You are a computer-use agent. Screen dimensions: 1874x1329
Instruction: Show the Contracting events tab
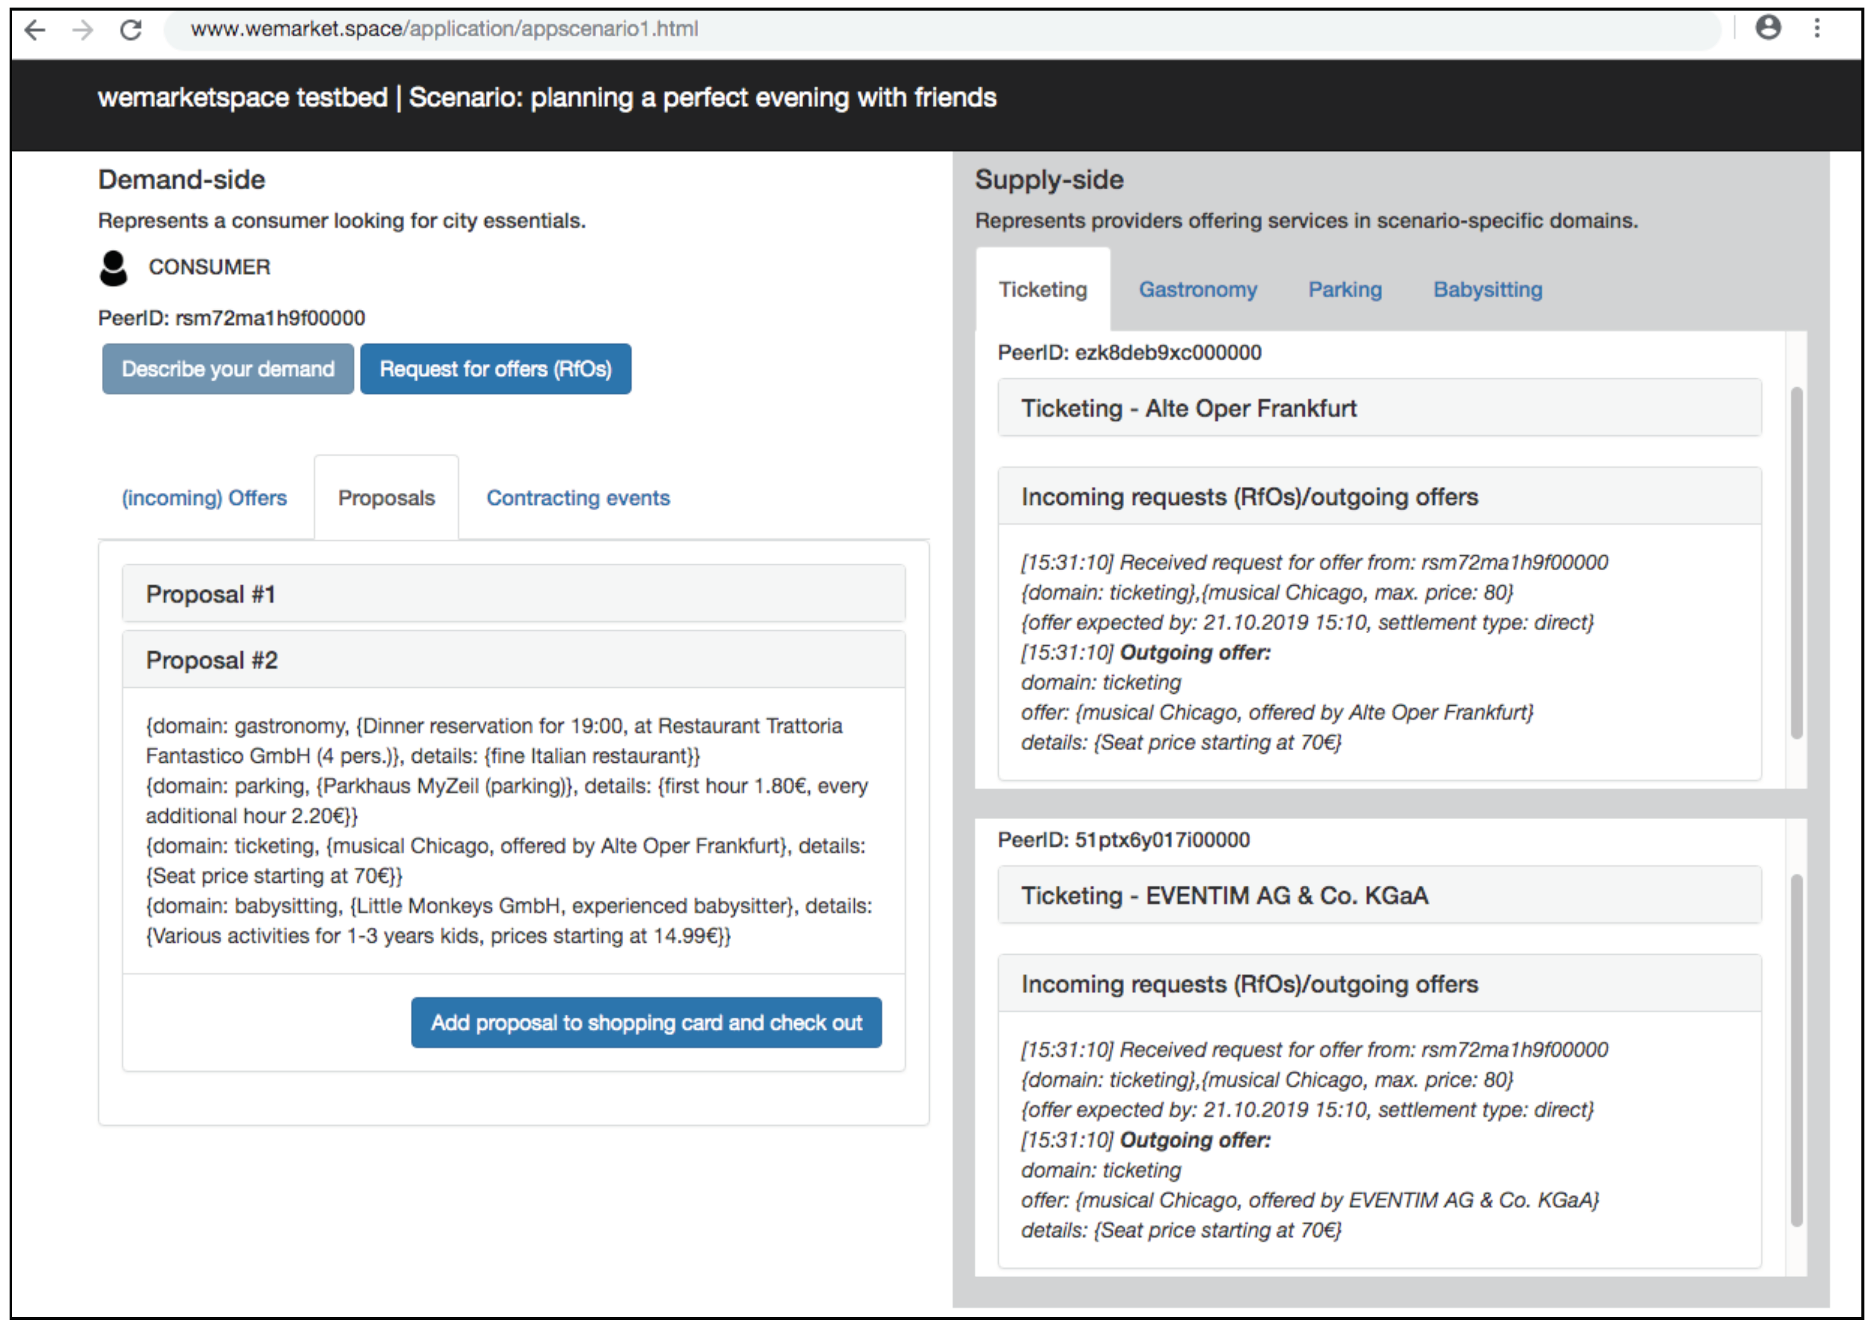coord(578,498)
